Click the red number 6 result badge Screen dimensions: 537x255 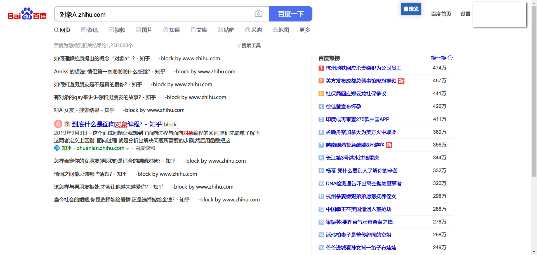pos(58,124)
